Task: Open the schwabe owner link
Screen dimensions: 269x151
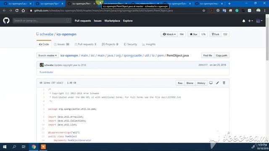Action: (47, 34)
